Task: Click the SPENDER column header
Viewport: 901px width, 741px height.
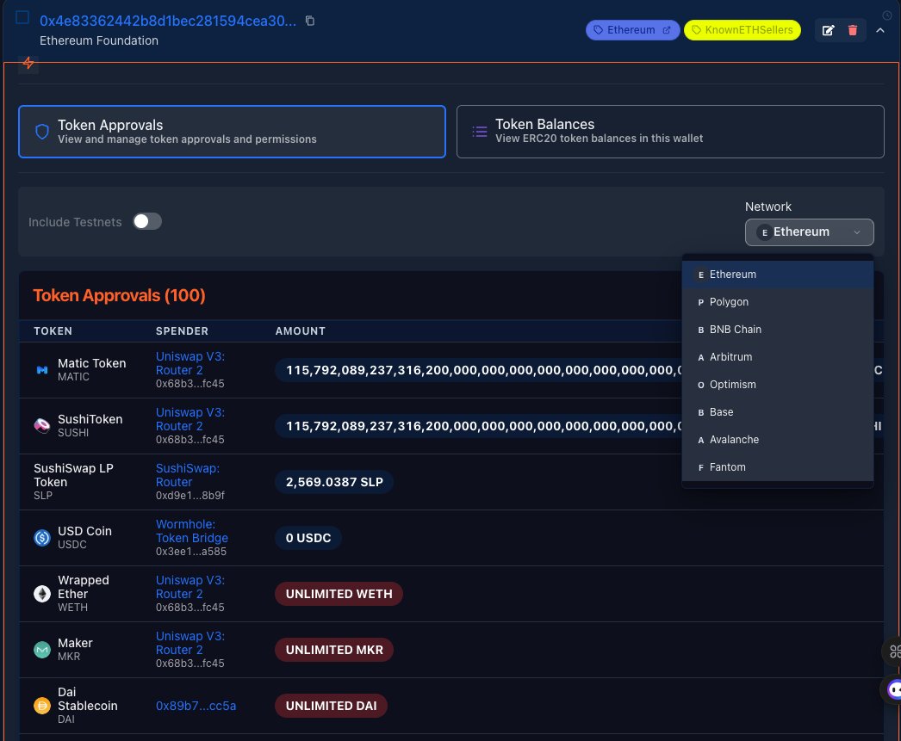Action: coord(182,331)
